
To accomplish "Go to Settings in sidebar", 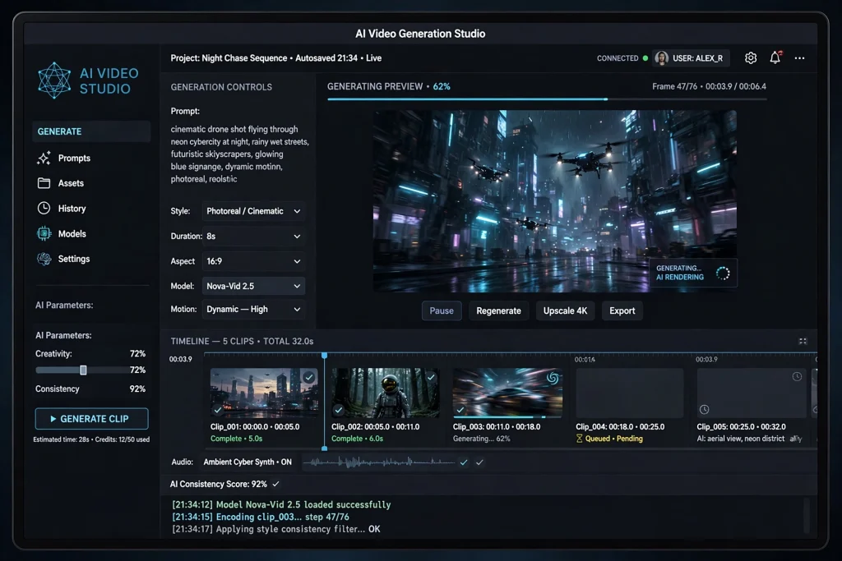I will [74, 259].
